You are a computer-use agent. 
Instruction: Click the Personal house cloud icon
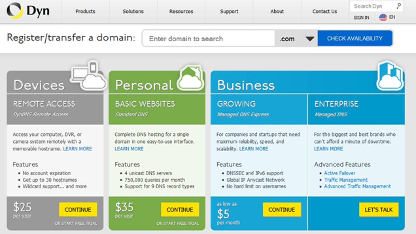click(x=190, y=78)
